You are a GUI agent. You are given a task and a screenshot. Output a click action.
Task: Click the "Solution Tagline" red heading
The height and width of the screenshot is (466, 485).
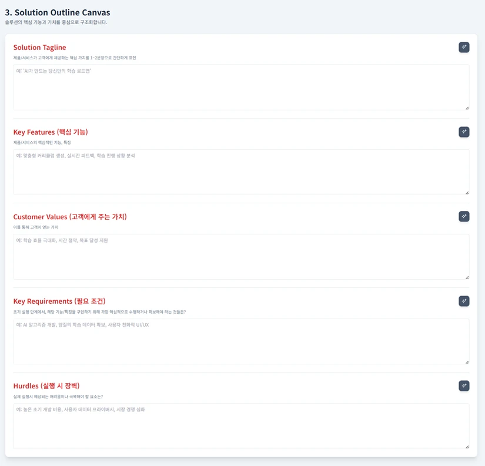coord(40,48)
